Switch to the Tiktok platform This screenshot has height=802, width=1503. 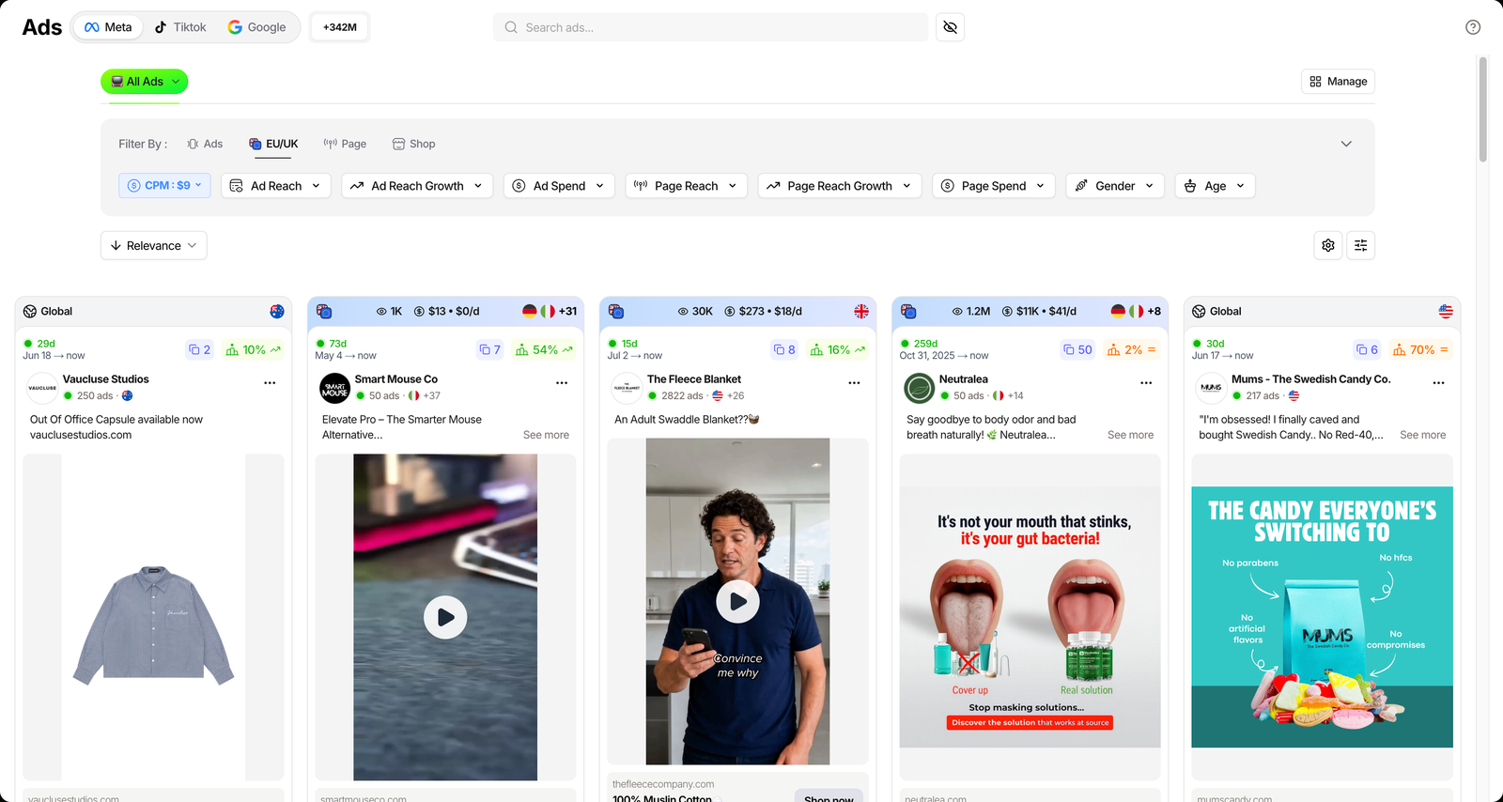point(180,27)
